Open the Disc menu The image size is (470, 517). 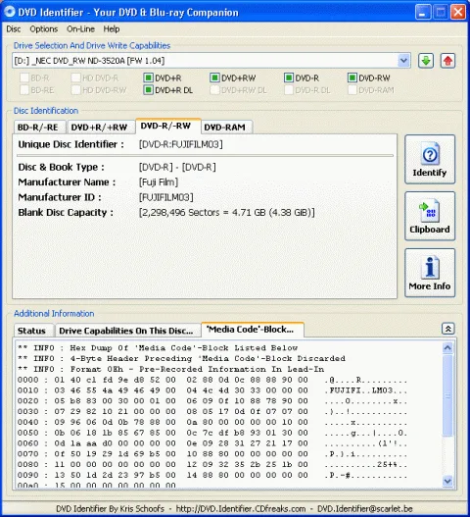click(x=14, y=29)
